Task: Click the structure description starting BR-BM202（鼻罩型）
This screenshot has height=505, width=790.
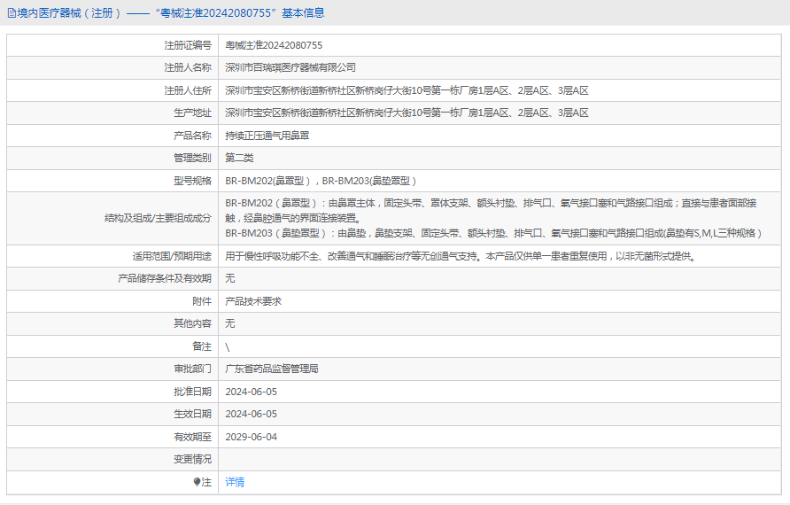Action: click(x=493, y=218)
